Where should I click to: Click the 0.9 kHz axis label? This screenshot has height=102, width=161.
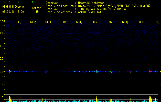[x=2, y=59]
